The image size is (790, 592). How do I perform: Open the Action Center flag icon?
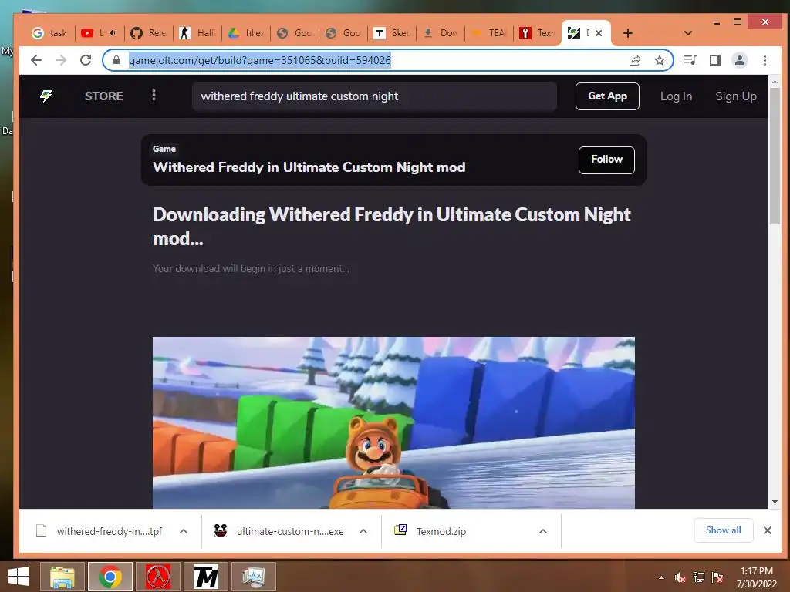coord(717,577)
